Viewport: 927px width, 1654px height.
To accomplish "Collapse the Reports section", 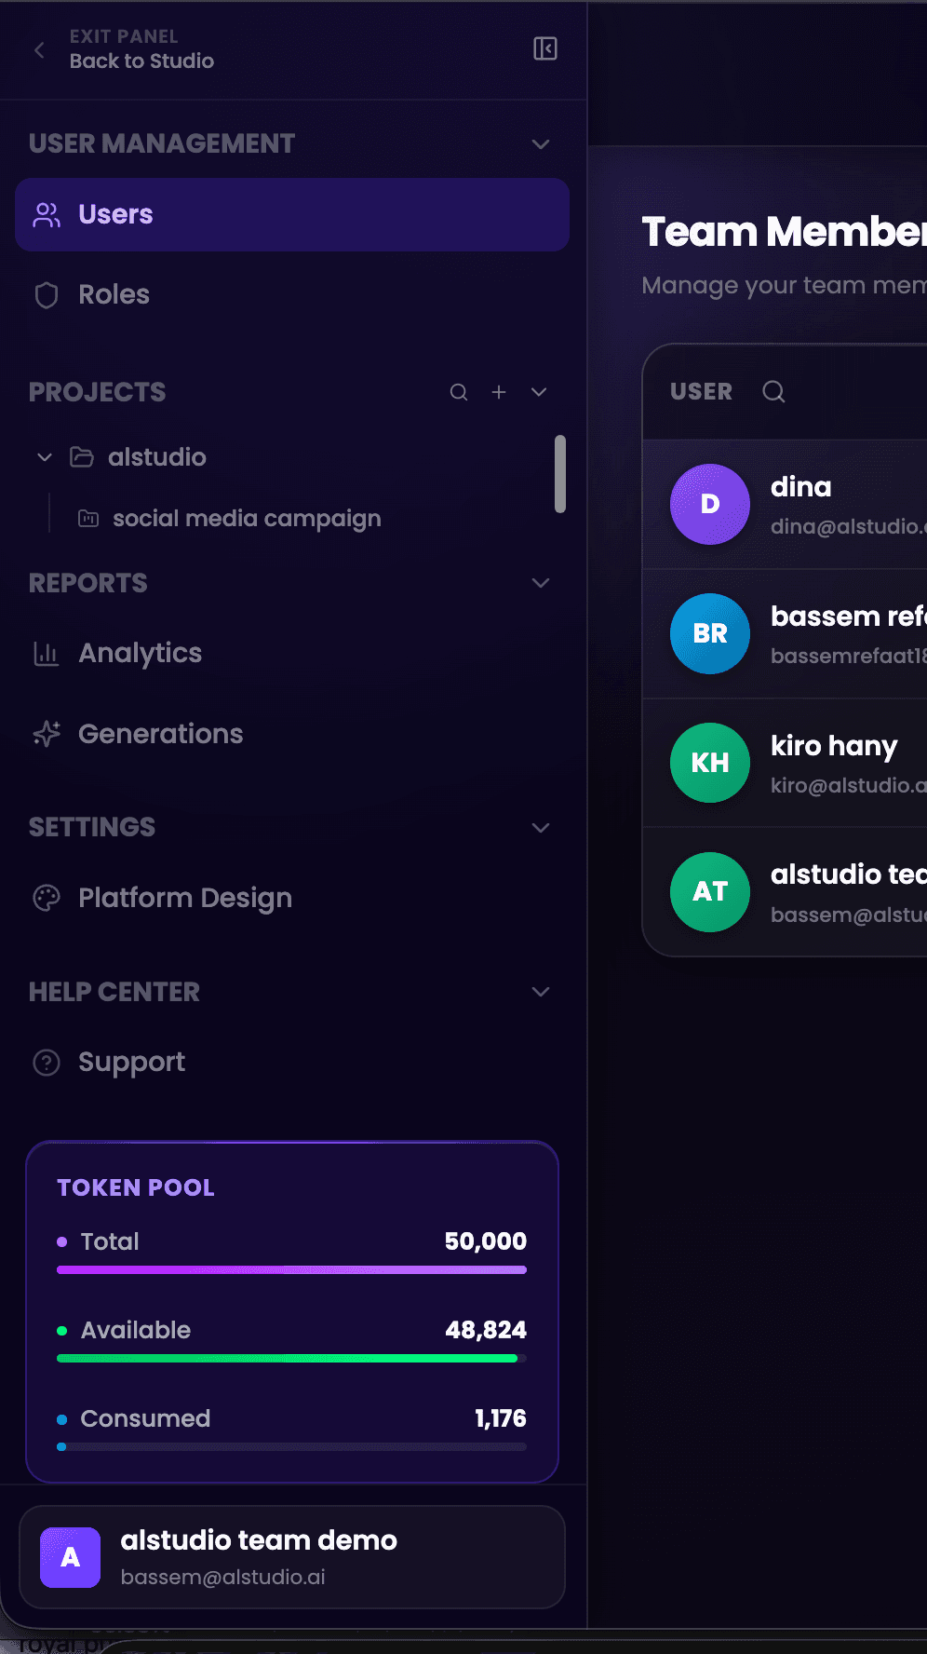I will 541,583.
